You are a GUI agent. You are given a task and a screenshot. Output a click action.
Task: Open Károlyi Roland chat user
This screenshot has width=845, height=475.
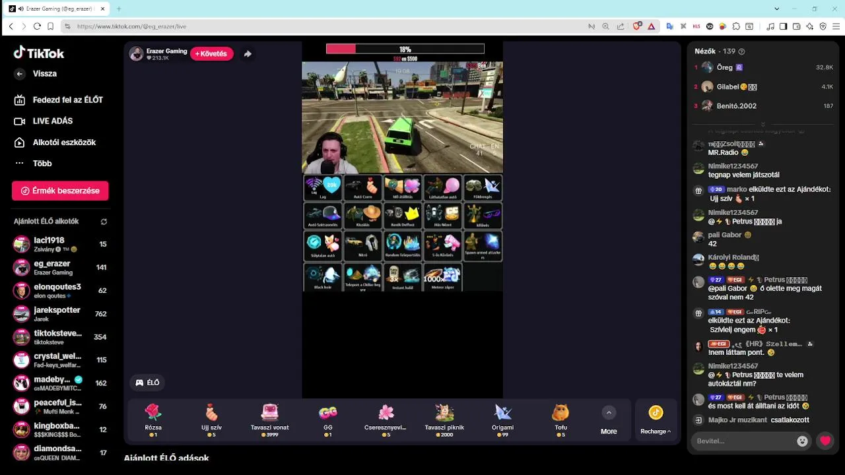coord(733,257)
